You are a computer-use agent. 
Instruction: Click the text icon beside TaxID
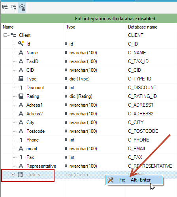(21, 61)
